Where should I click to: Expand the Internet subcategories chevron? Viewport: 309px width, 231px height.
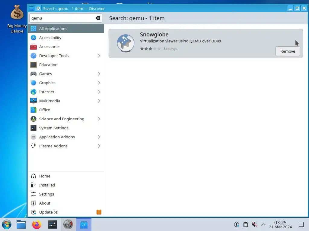(99, 92)
